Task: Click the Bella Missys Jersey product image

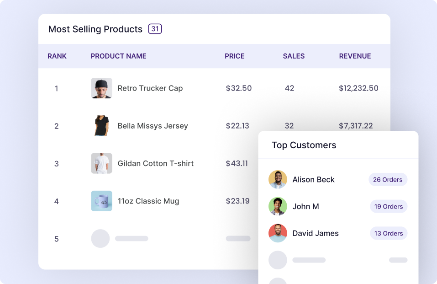Action: click(x=101, y=126)
